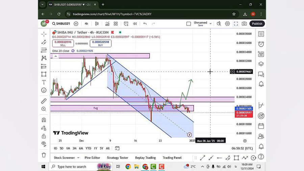Open the Alerts clock panel
The width and height of the screenshot is (304, 171).
(x=261, y=44)
